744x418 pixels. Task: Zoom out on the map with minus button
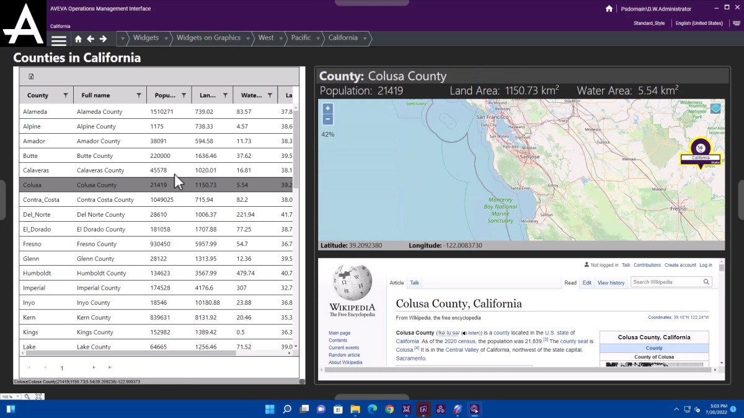coord(328,120)
